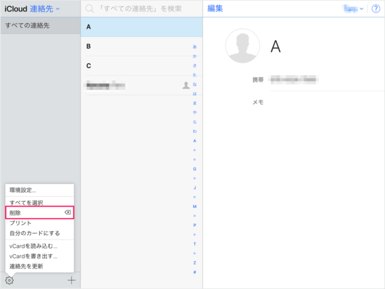
Task: Choose 環境設定... in the popup menu
Action: pyautogui.click(x=23, y=190)
